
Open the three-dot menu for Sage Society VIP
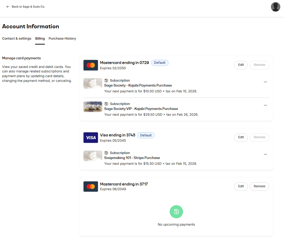[265, 105]
